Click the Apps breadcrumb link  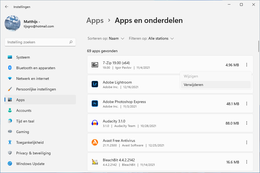[x=95, y=20]
